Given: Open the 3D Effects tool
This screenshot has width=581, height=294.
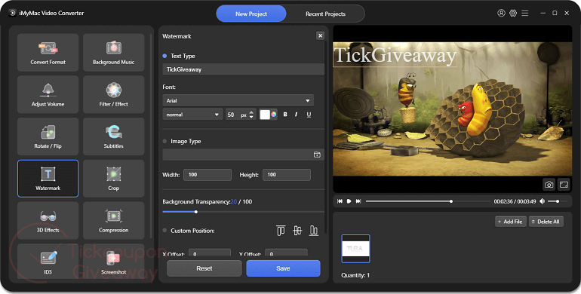Looking at the screenshot, I should [48, 220].
